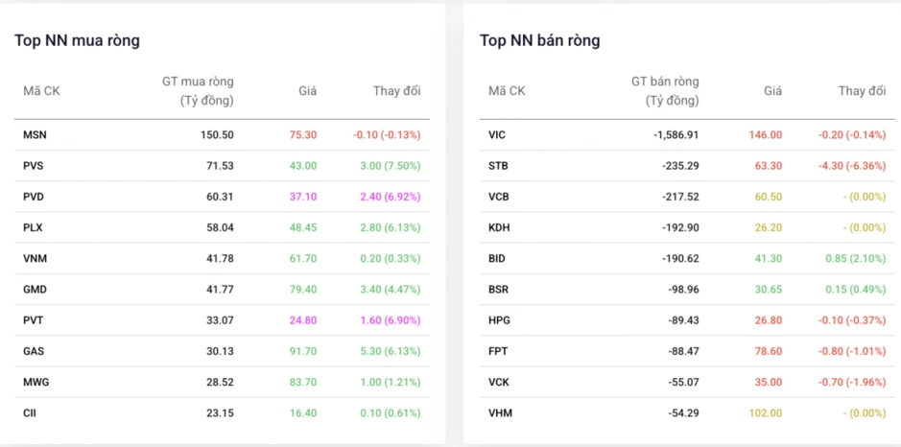Open the VCB ticker
The width and height of the screenshot is (901, 447).
(x=499, y=197)
